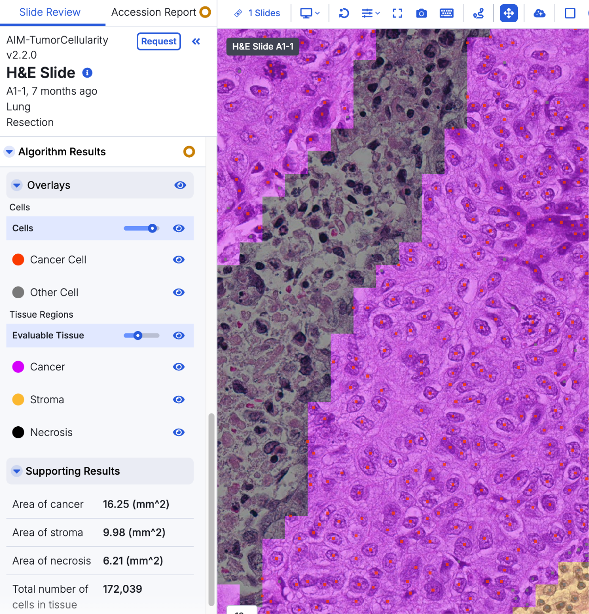Switch to the Accession Report tab

[x=154, y=12]
